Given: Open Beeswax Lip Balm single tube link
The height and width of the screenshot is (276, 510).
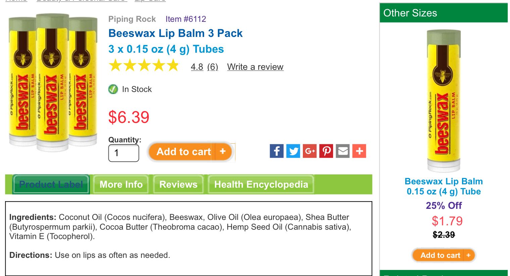Looking at the screenshot, I should [x=444, y=186].
